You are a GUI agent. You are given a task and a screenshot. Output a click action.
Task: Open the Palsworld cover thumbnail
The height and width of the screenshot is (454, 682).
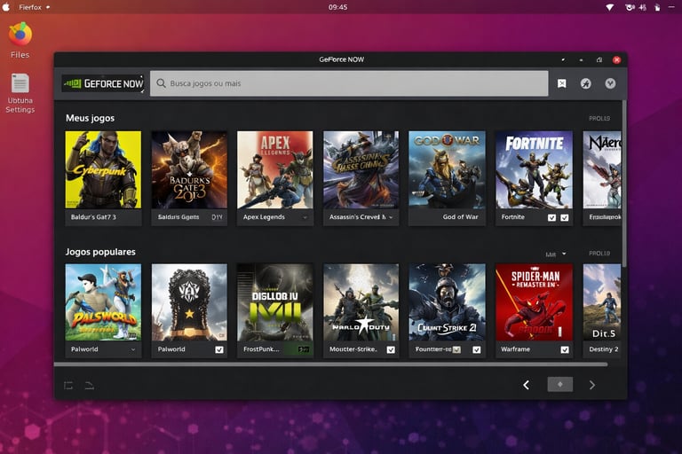103,302
